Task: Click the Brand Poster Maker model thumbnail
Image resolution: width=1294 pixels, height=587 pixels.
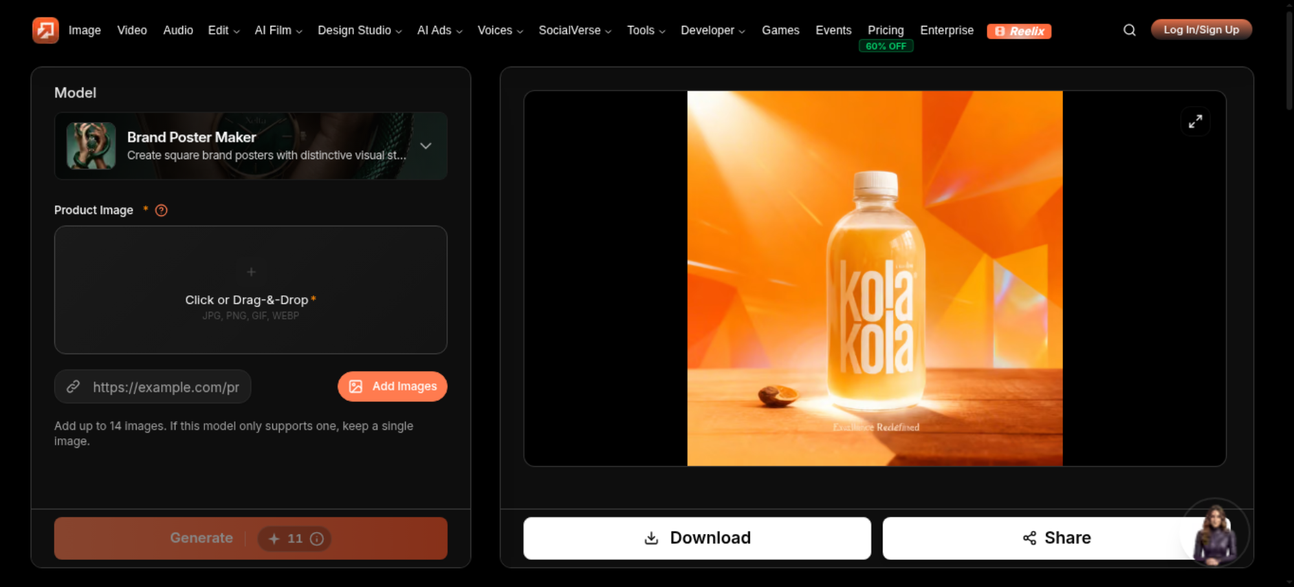Action: pyautogui.click(x=91, y=146)
